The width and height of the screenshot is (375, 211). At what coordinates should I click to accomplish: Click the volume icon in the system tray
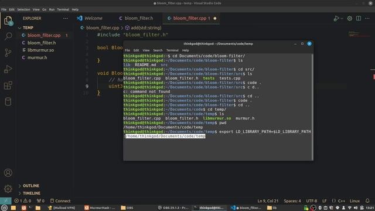(x=356, y=207)
